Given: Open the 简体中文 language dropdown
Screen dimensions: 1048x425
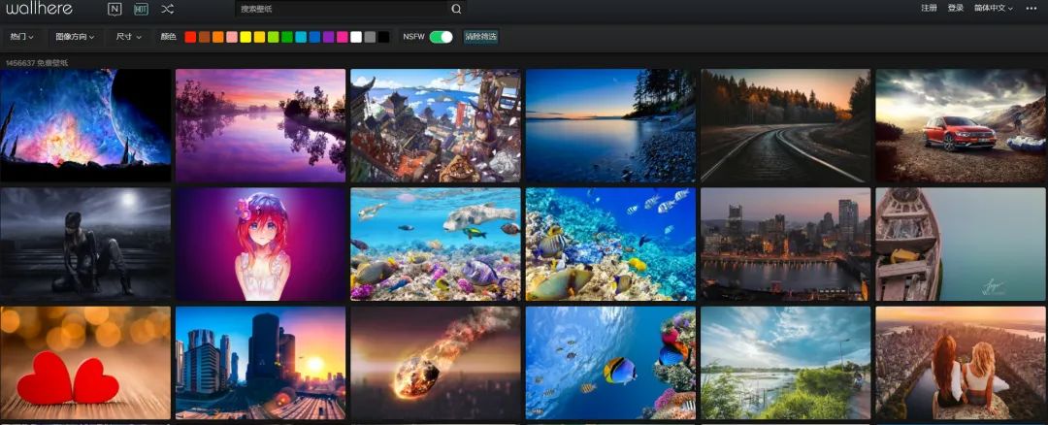Looking at the screenshot, I should click(x=994, y=8).
